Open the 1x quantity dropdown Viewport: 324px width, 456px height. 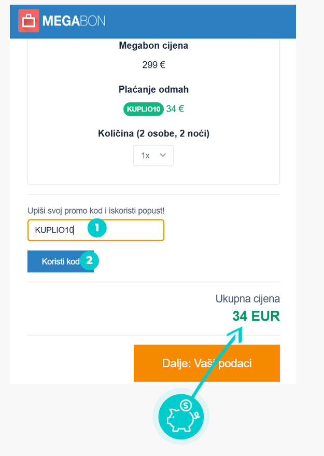point(153,156)
